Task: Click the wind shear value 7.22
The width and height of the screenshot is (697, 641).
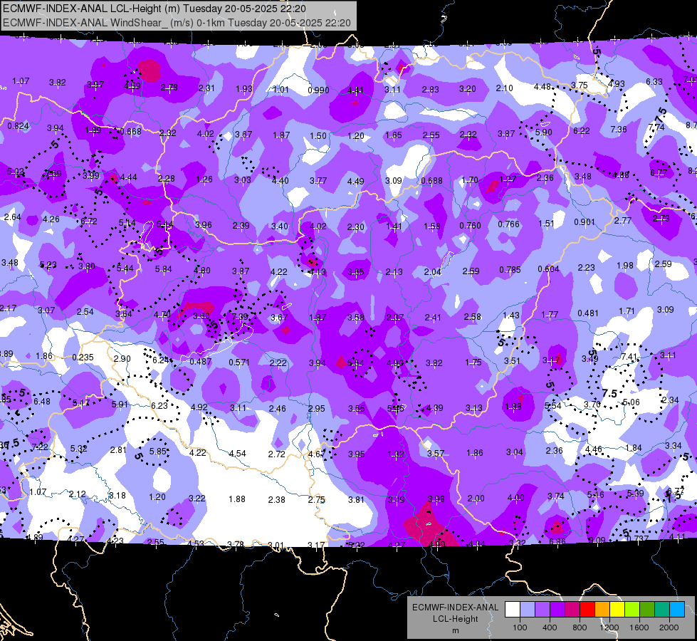Action: point(40,447)
